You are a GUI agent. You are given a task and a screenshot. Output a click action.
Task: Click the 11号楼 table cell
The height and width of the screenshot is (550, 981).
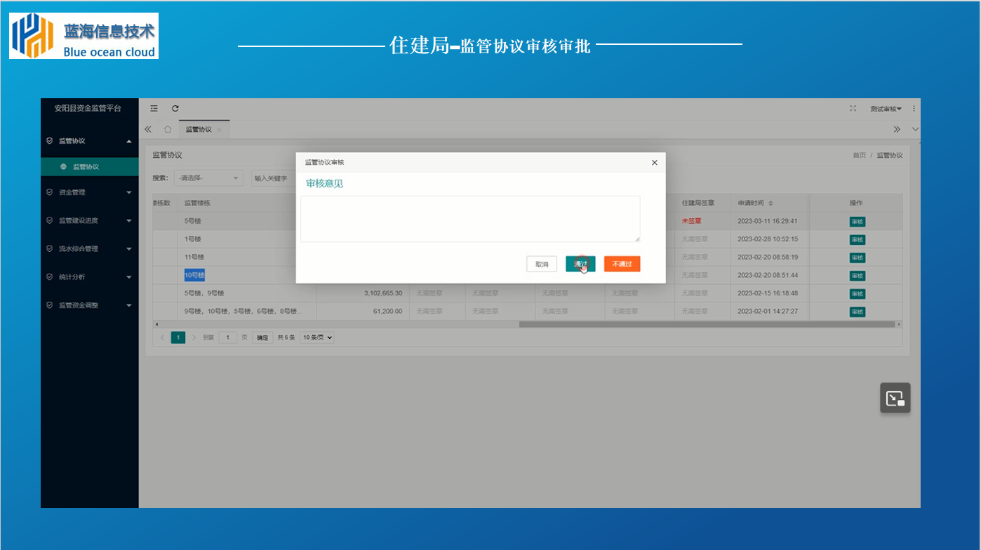(x=194, y=257)
